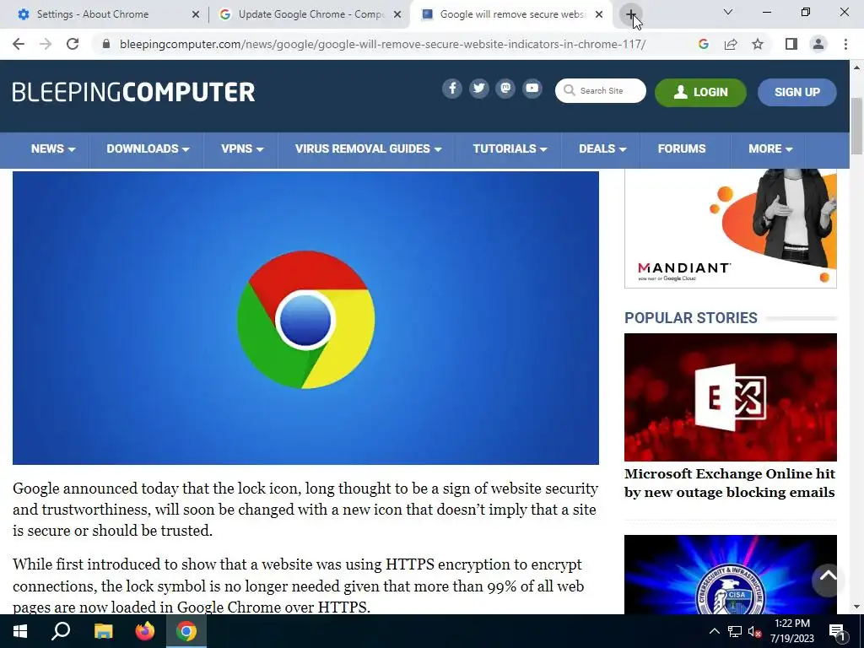Expand the DEALS menu

pos(602,148)
